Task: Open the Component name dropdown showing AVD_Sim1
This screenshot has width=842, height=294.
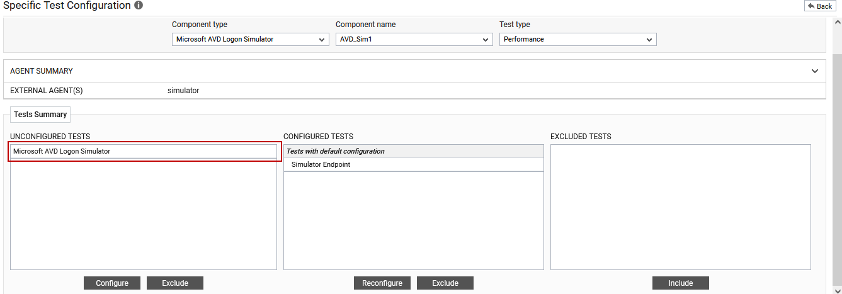Action: tap(414, 39)
